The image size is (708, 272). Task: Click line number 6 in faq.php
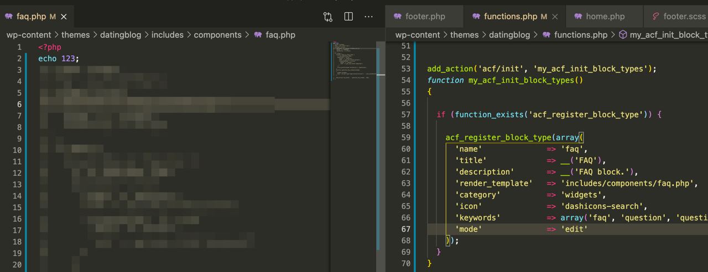[x=19, y=104]
